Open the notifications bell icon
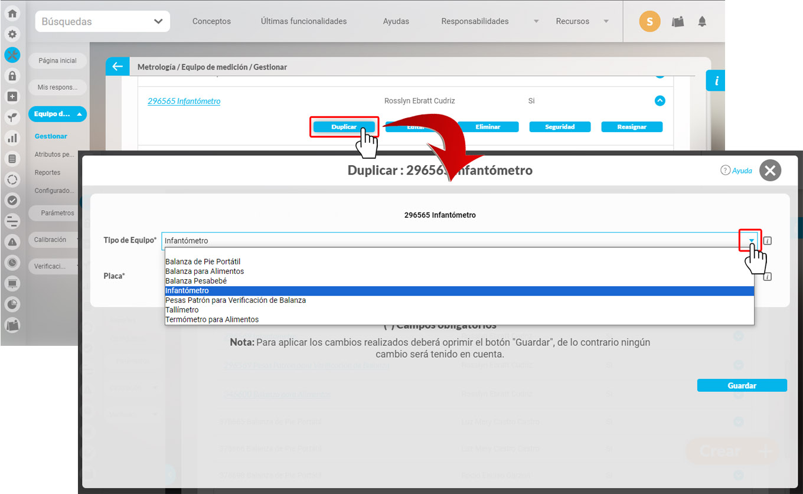 click(702, 22)
